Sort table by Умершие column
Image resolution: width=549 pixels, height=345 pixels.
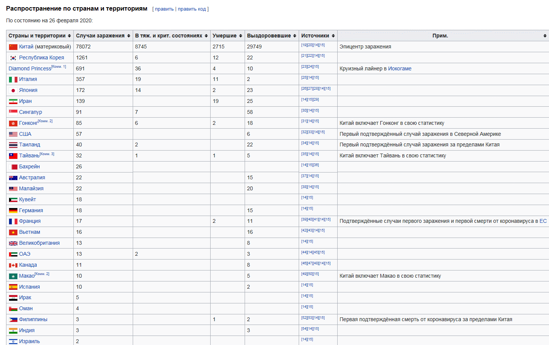240,36
